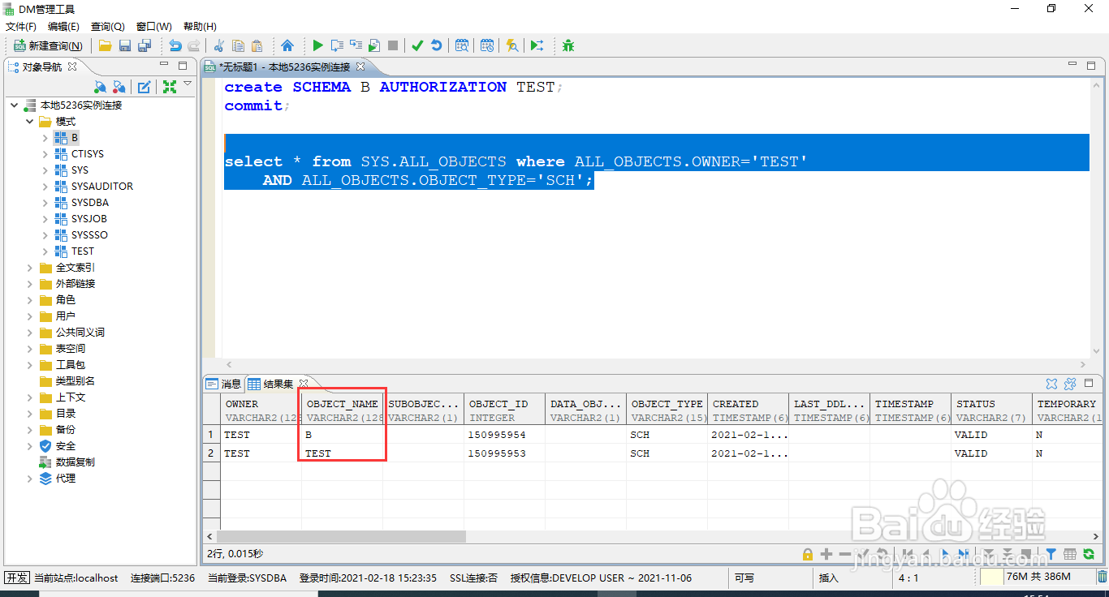Screen dimensions: 1109x597
Task: Select SYSAUDITOR schema in tree
Action: pos(101,186)
